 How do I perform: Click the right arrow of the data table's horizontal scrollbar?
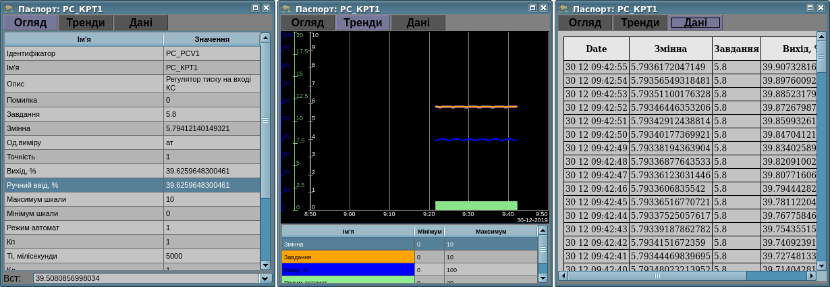(x=812, y=276)
